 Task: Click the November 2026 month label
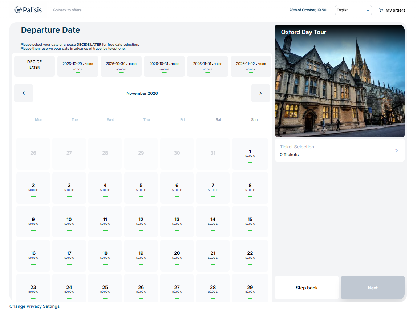tap(142, 93)
